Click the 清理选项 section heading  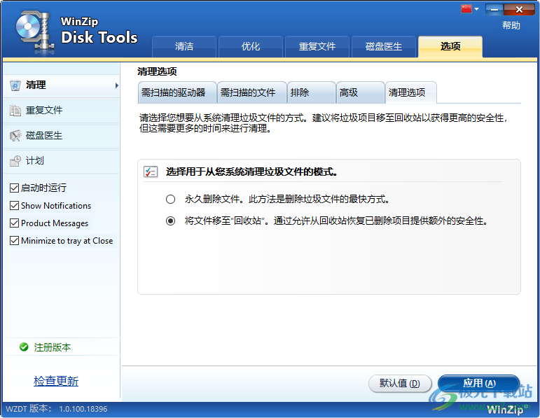(157, 71)
